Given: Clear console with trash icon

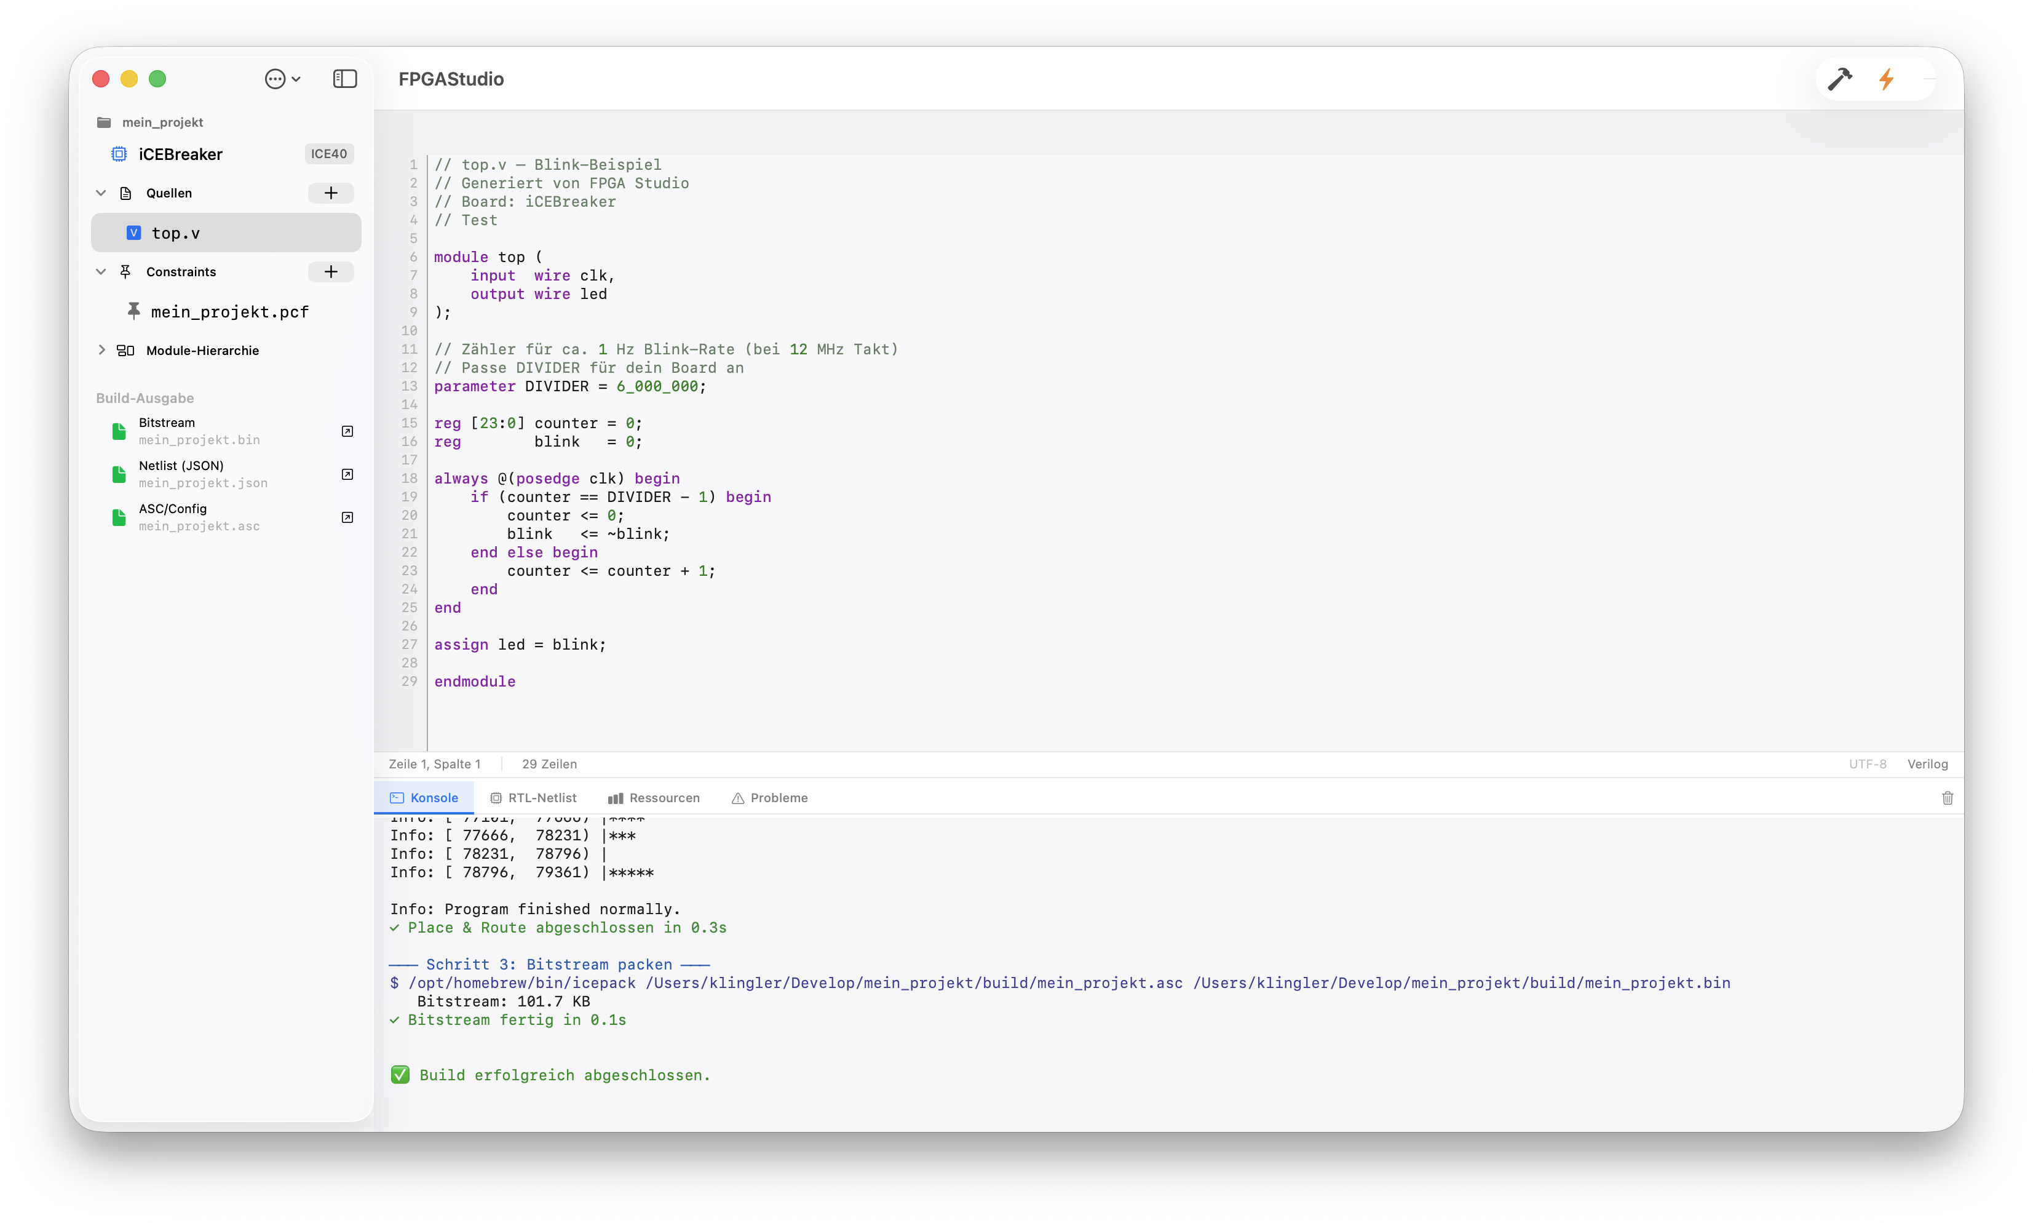Looking at the screenshot, I should click(x=1948, y=798).
